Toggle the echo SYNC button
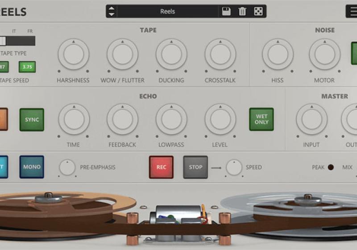The image size is (357, 250). point(32,120)
